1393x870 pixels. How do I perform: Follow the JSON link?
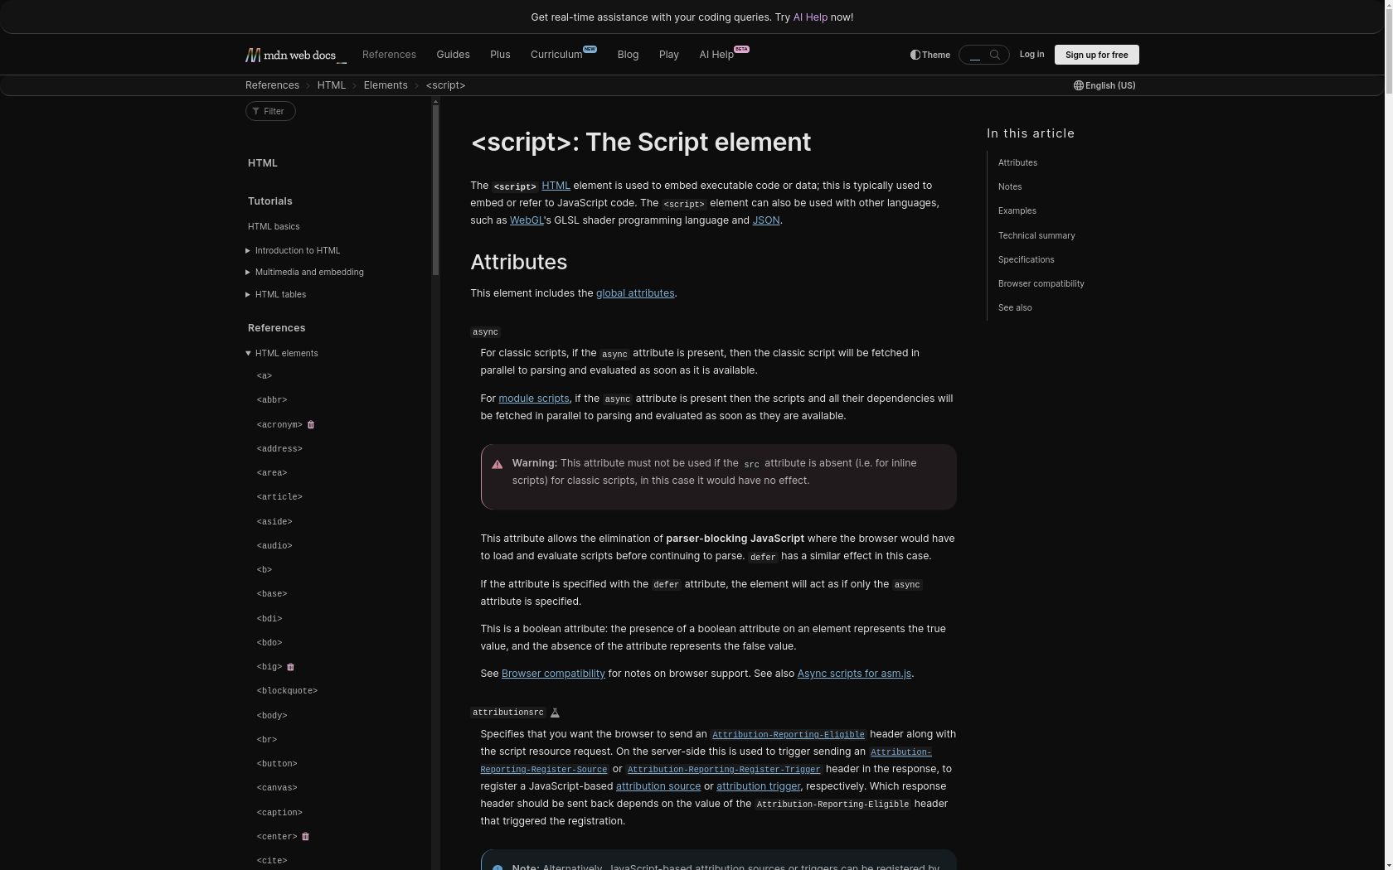pos(766,220)
